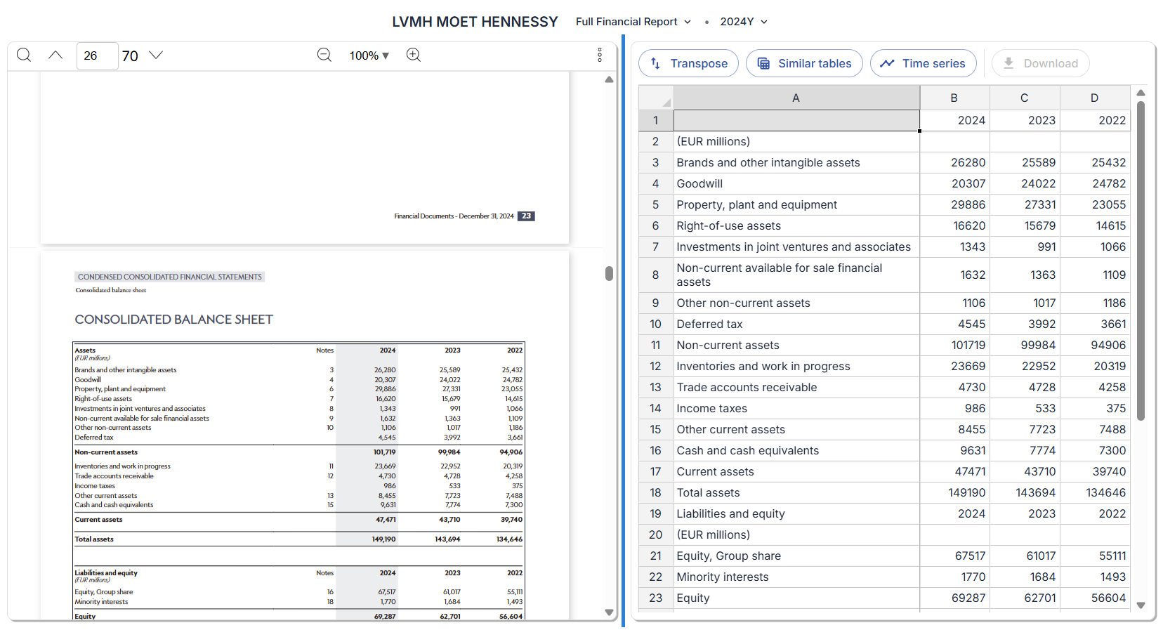
Task: Select all cells via spreadsheet corner
Action: click(x=656, y=98)
